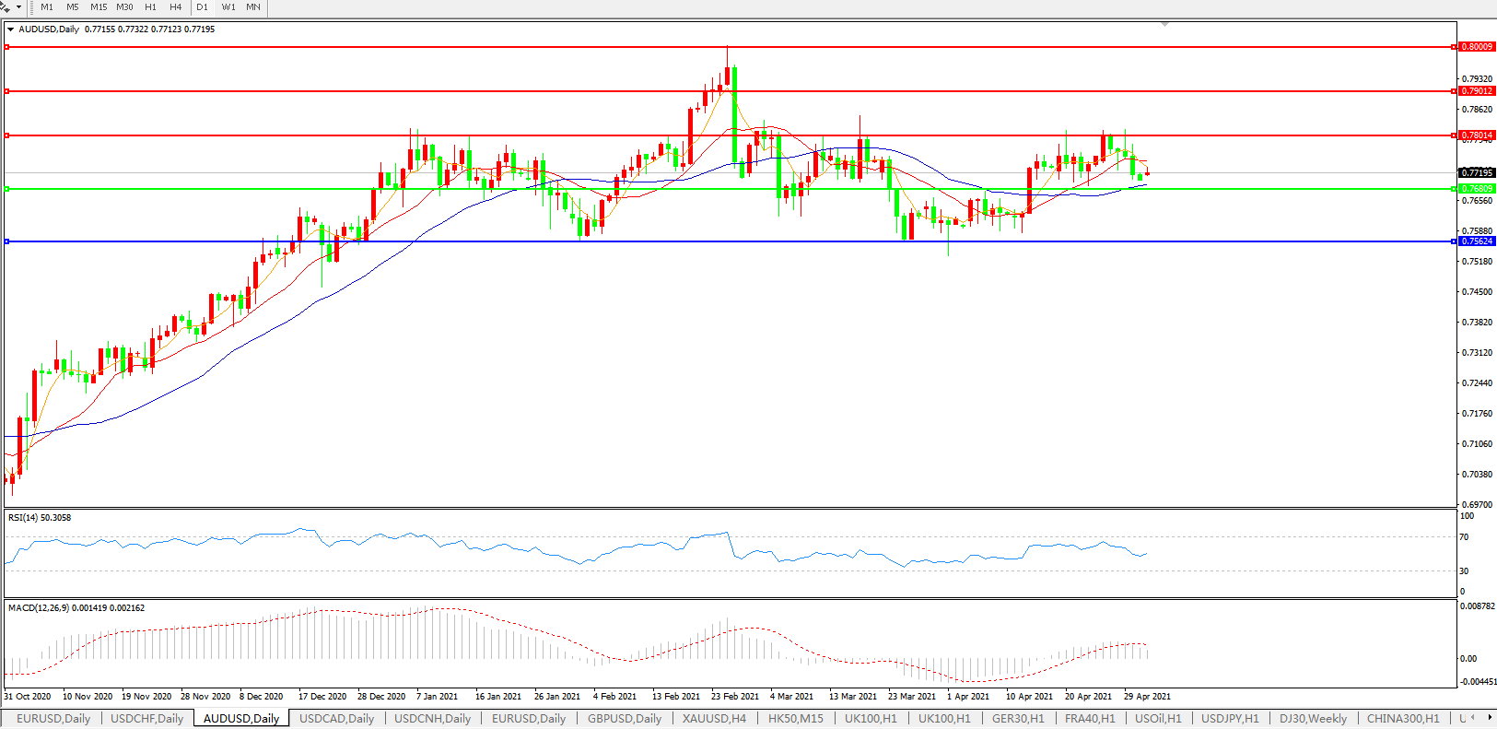Image resolution: width=1497 pixels, height=729 pixels.
Task: Switch chart to M1 timeframe
Action: [x=47, y=7]
